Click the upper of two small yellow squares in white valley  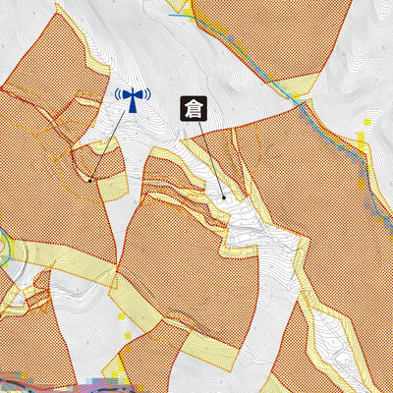pyautogui.click(x=122, y=316)
